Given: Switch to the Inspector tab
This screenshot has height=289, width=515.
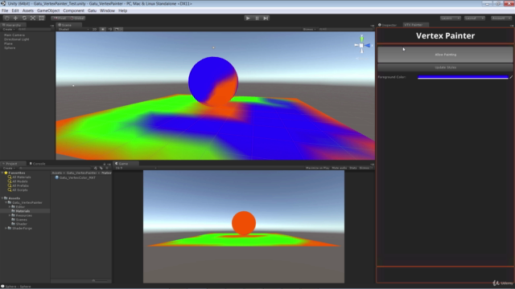Looking at the screenshot, I should click(x=388, y=25).
